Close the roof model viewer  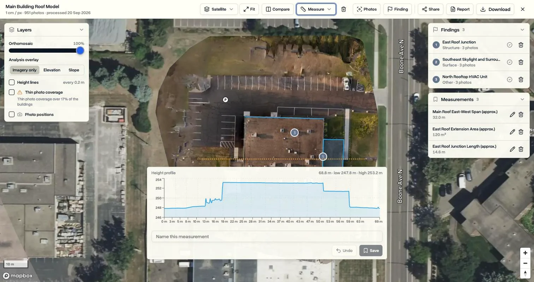click(523, 9)
